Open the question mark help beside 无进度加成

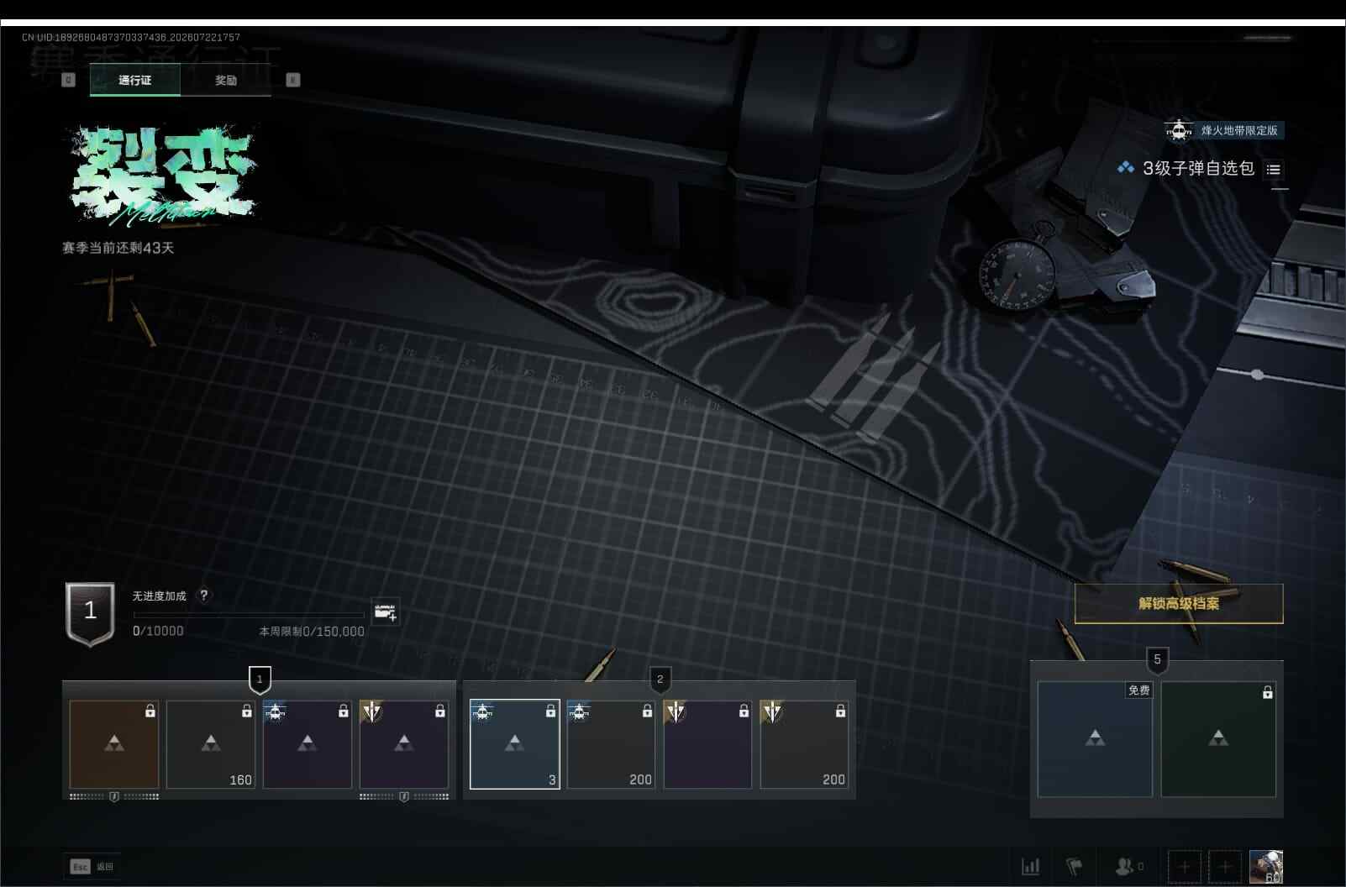tap(203, 595)
